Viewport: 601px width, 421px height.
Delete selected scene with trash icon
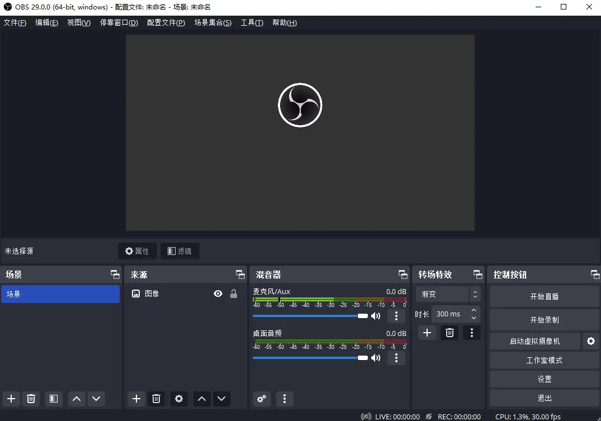point(31,399)
